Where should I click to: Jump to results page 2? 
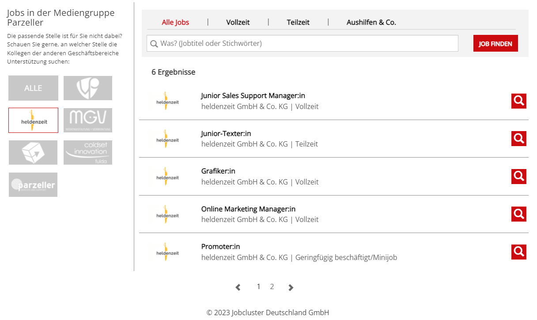pyautogui.click(x=272, y=287)
